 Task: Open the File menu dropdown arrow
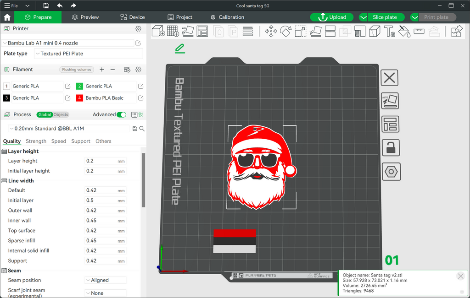pos(27,5)
